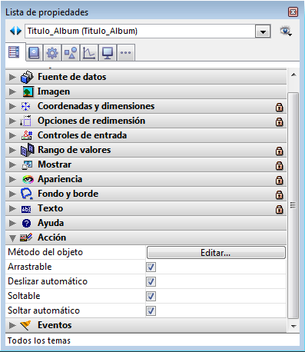305x352 pixels.
Task: Click the lock on Texto row
Action: pyautogui.click(x=279, y=210)
